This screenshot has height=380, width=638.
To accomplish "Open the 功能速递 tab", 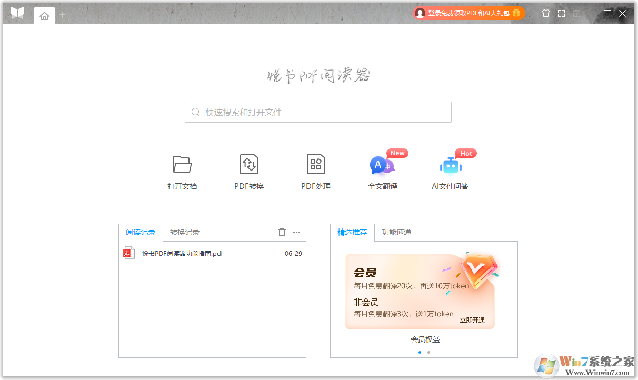I will click(x=395, y=232).
